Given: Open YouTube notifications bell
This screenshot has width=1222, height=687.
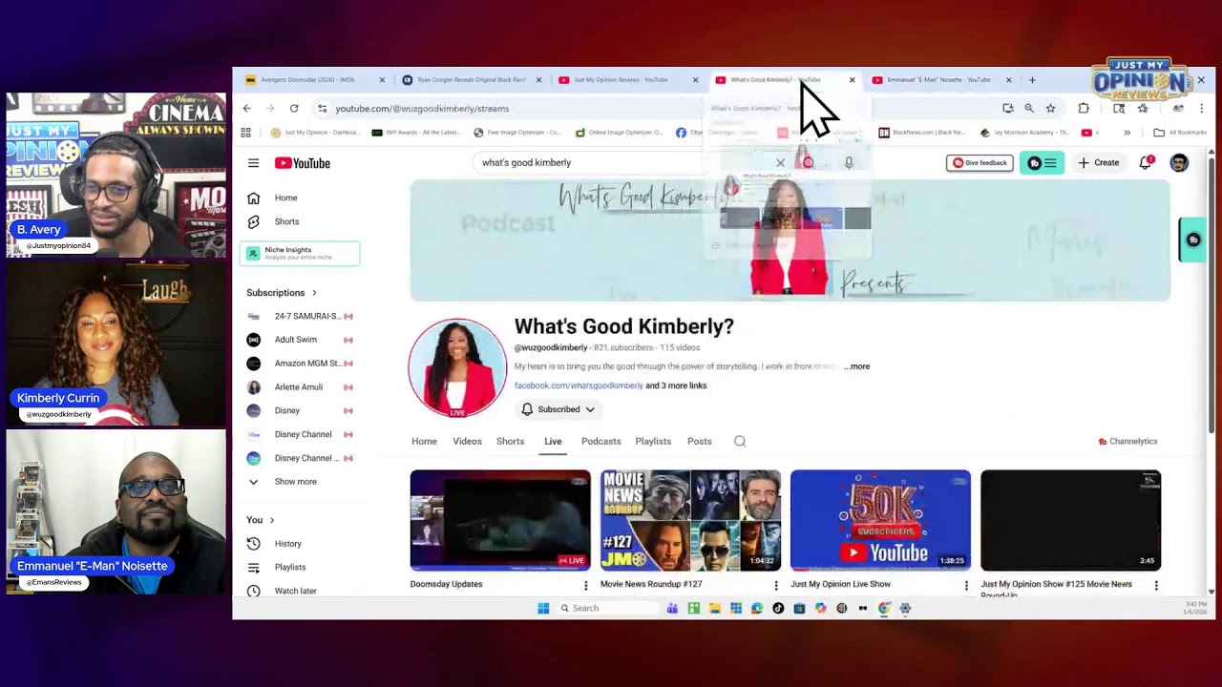Looking at the screenshot, I should 1146,163.
